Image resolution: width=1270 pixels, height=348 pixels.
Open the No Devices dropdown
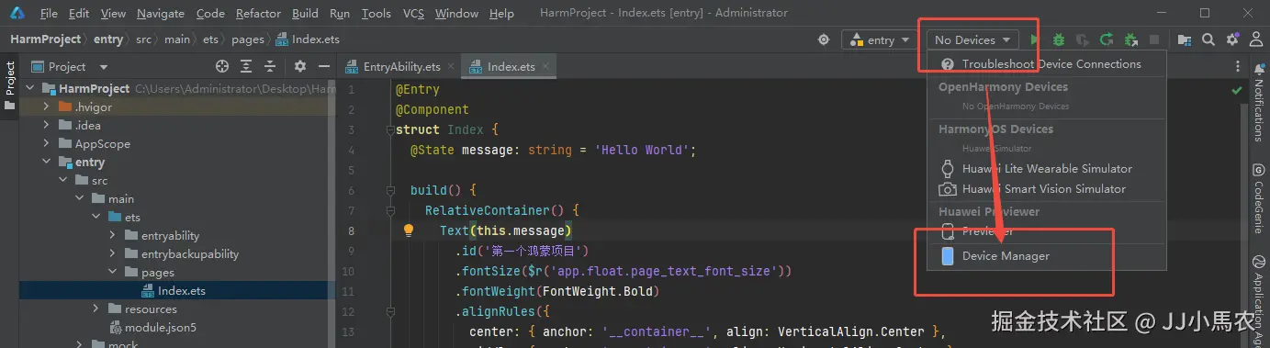click(x=972, y=39)
